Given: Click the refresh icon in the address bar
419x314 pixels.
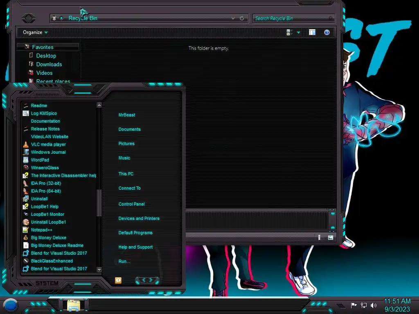Looking at the screenshot, I should click(x=242, y=18).
